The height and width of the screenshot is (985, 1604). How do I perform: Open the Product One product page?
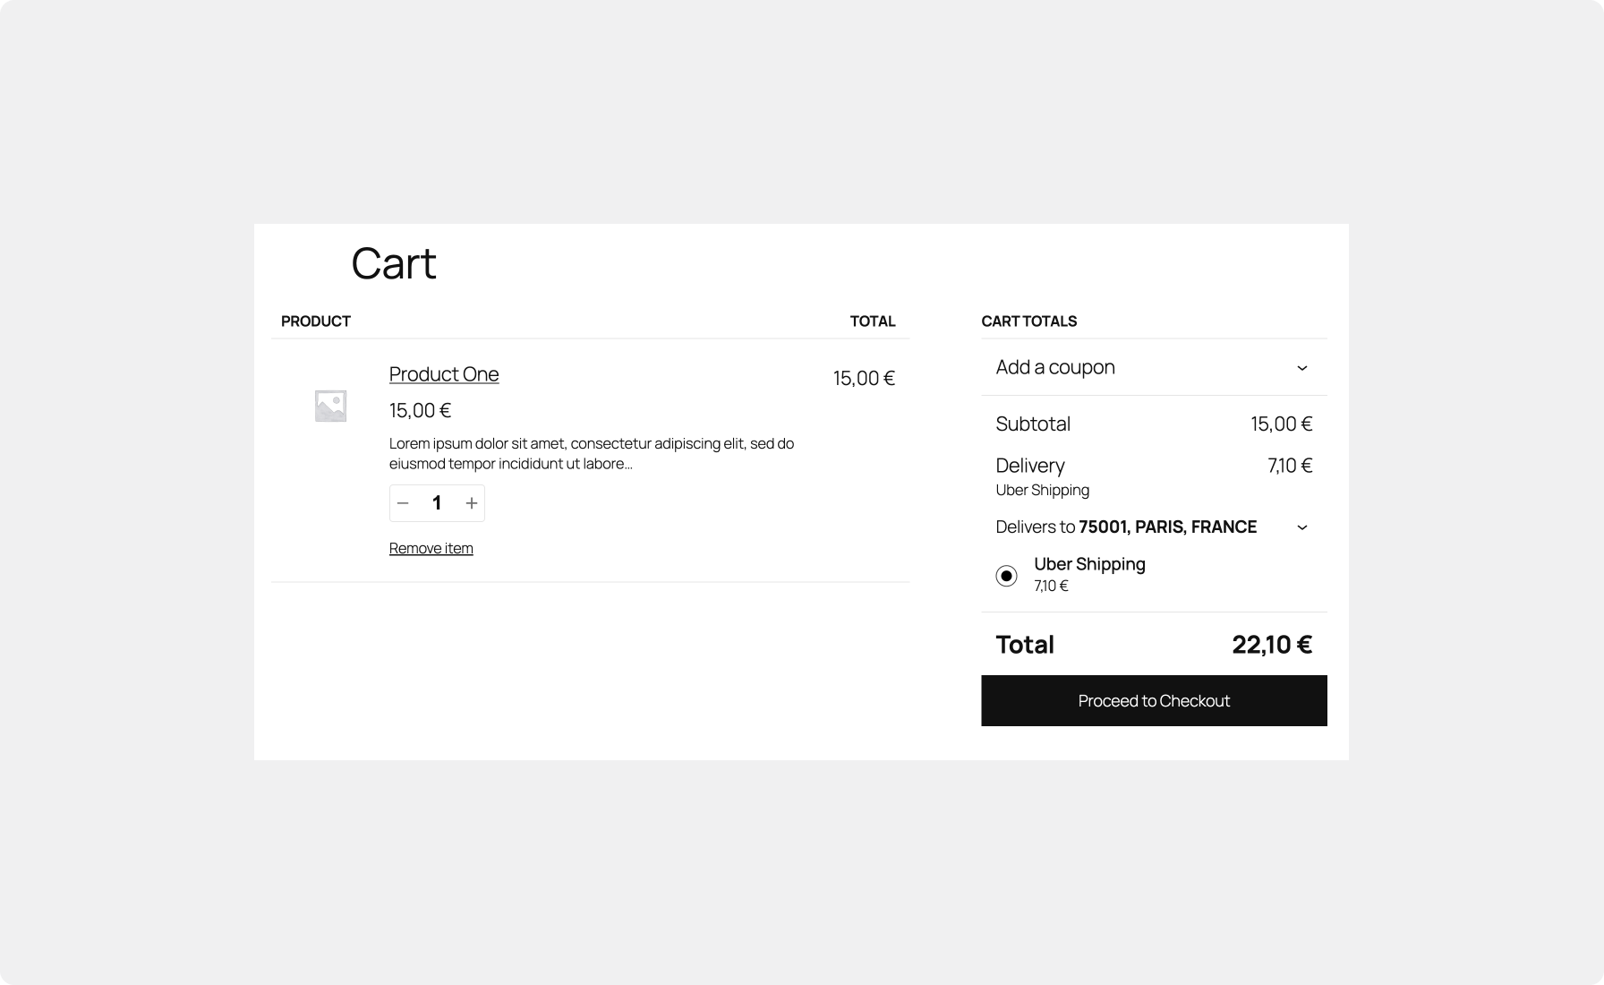[443, 373]
